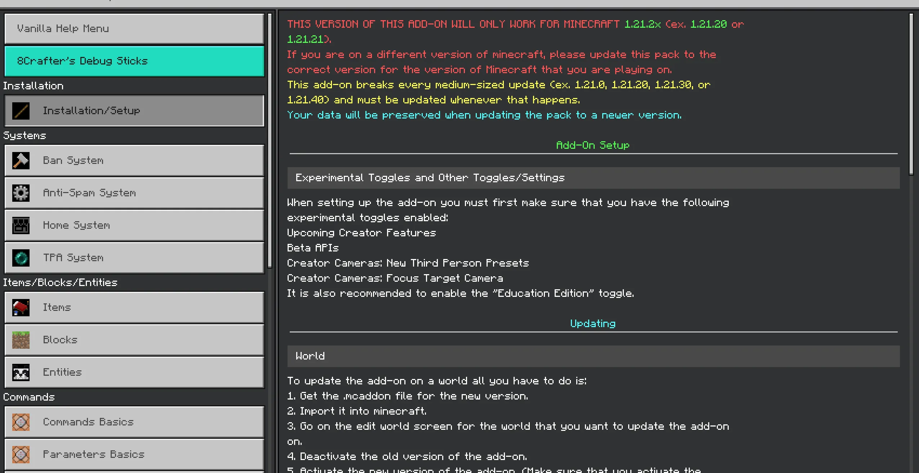Viewport: 919px width, 473px height.
Task: Open the Blocks help topic
Action: click(x=134, y=340)
